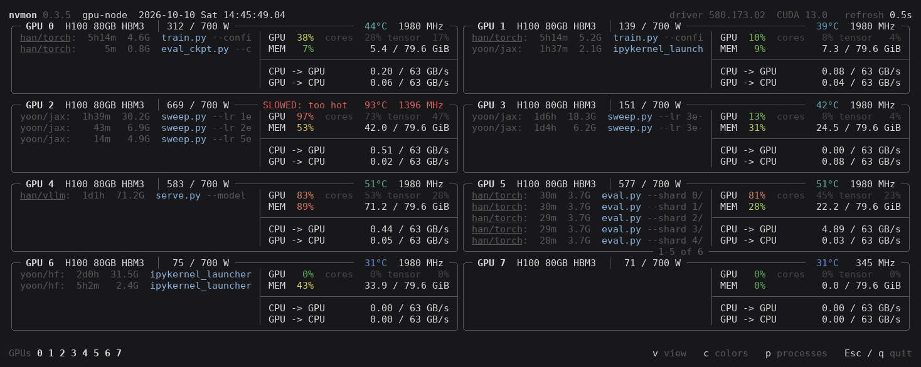Viewport: 921px width, 367px height.
Task: Click the 'SLOWED: too hot' warning
Action: click(306, 105)
